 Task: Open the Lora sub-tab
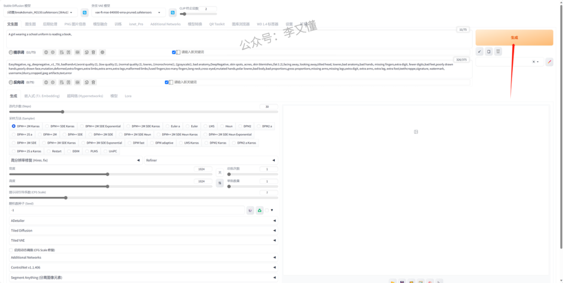pos(128,96)
